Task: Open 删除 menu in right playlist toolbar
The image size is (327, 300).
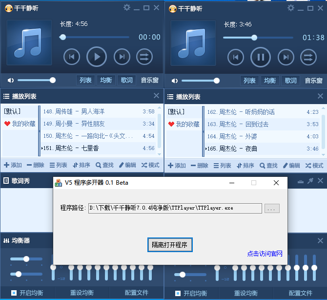Action: click(199, 165)
